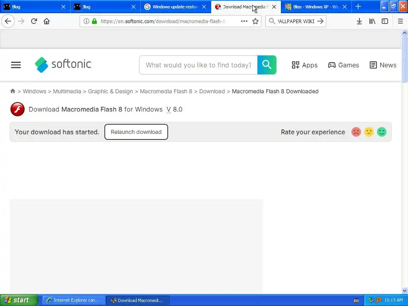Close the Windows update restore tab

tap(204, 7)
